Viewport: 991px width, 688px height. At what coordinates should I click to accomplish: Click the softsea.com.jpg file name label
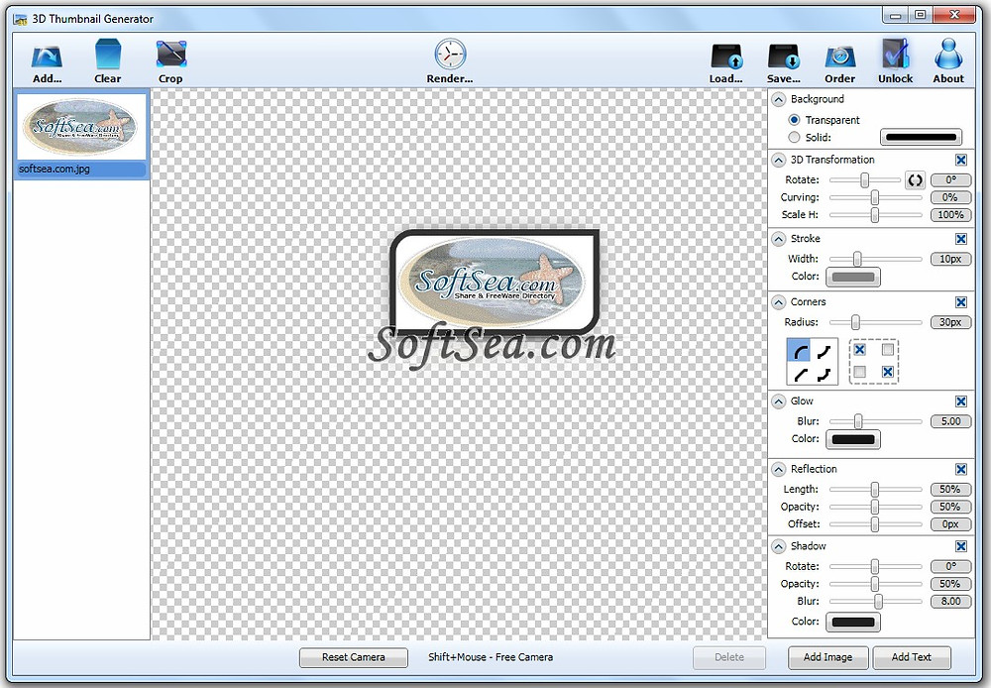coord(55,169)
